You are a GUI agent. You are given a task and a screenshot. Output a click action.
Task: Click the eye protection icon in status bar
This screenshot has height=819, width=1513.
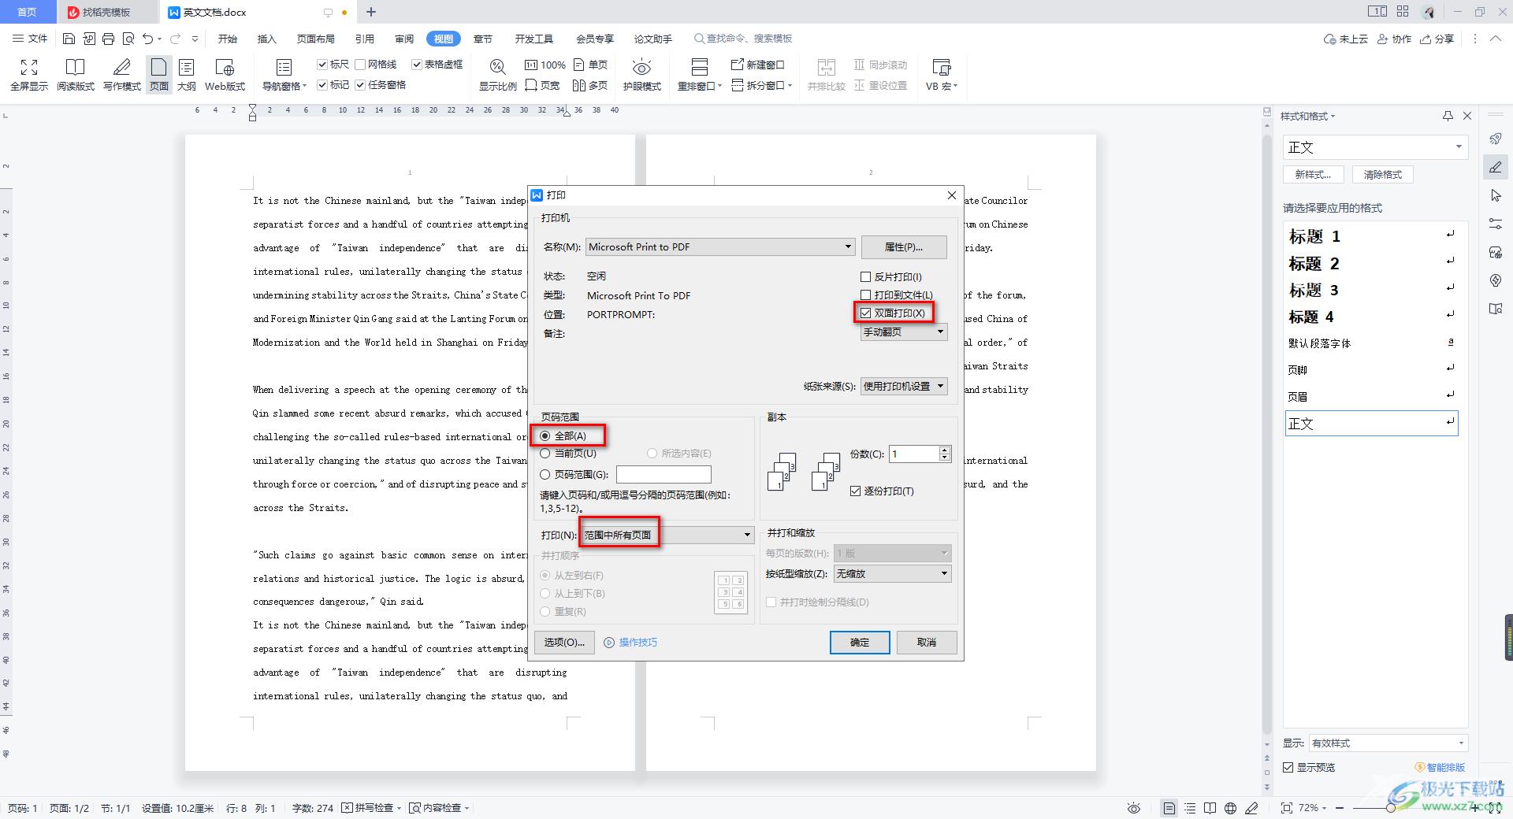tap(1134, 808)
